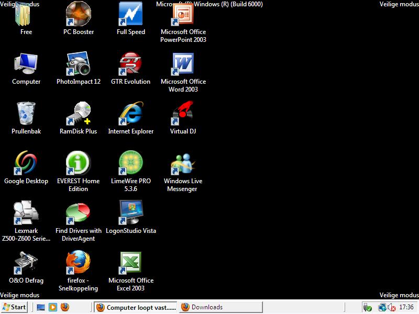Select the O&O Defrag shortcut

[x=26, y=263]
